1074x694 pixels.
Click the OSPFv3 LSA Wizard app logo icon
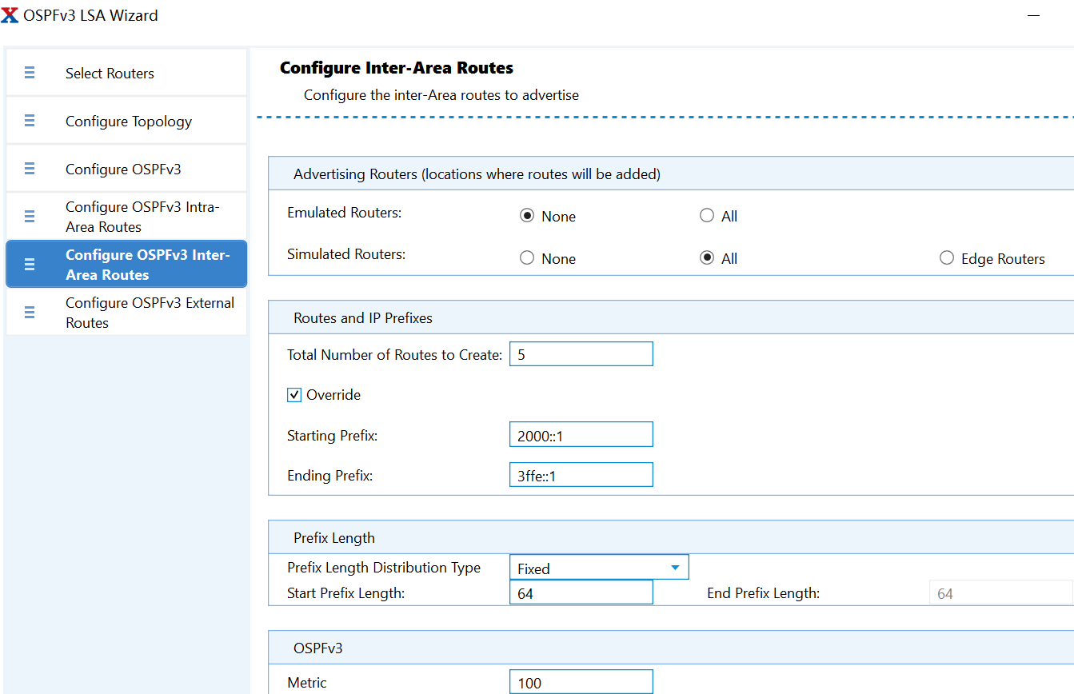10,15
